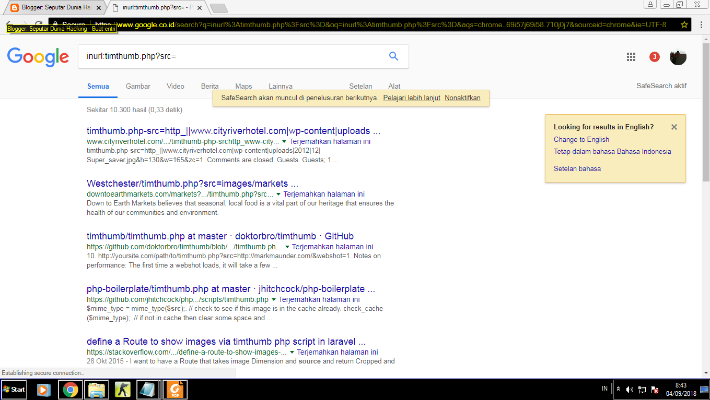Click the Show desktop button in tray

(704, 390)
